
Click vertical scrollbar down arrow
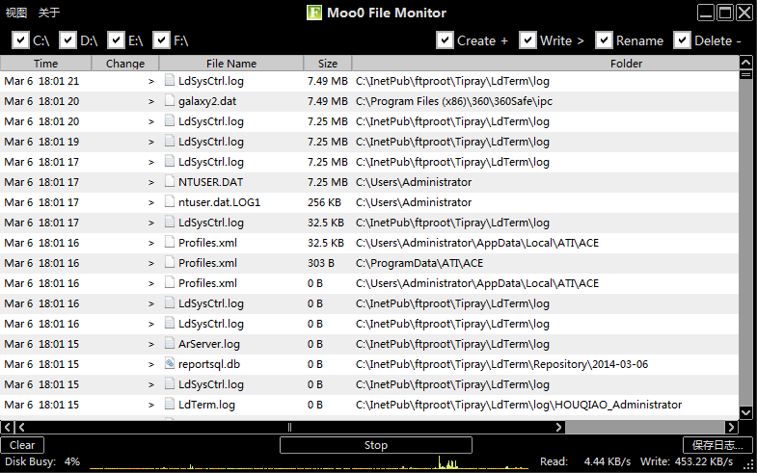point(745,412)
